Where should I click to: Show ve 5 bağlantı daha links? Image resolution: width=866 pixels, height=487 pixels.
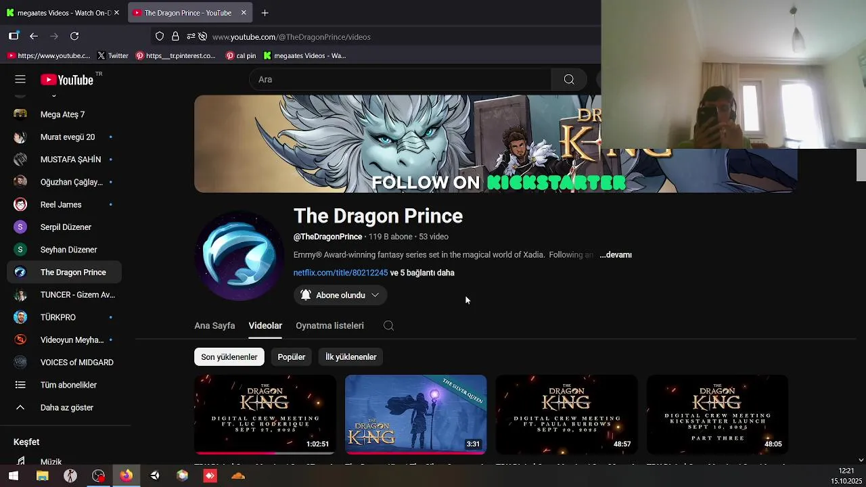(422, 273)
